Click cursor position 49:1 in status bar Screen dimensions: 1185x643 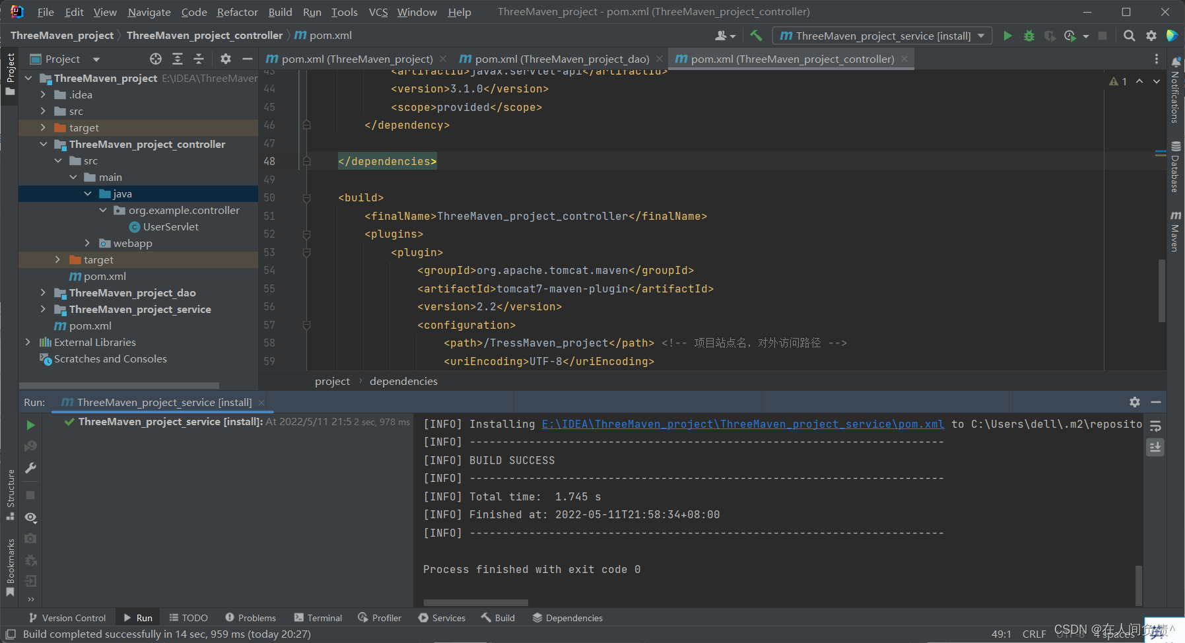coord(1001,634)
